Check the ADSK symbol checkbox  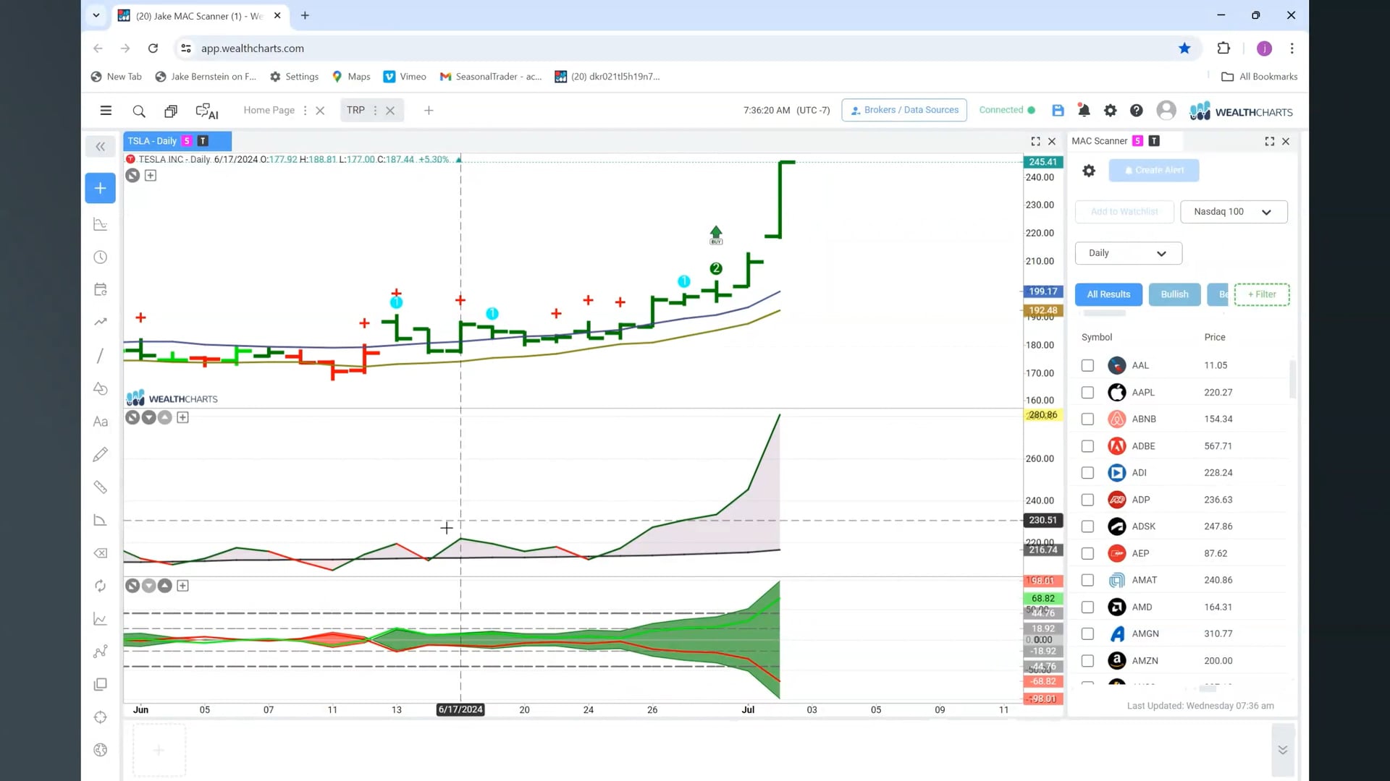point(1087,526)
